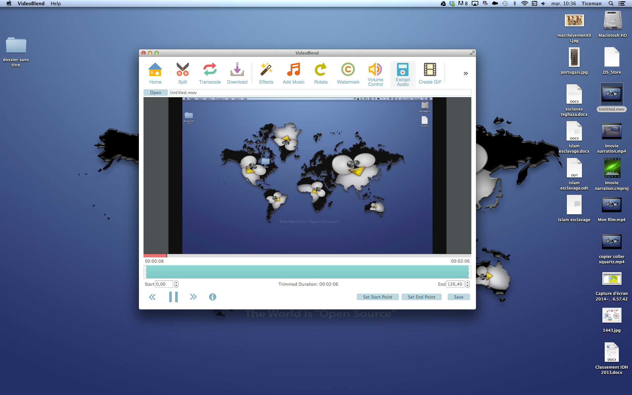This screenshot has width=632, height=395.
Task: Open the Volume Control tool
Action: (x=375, y=74)
